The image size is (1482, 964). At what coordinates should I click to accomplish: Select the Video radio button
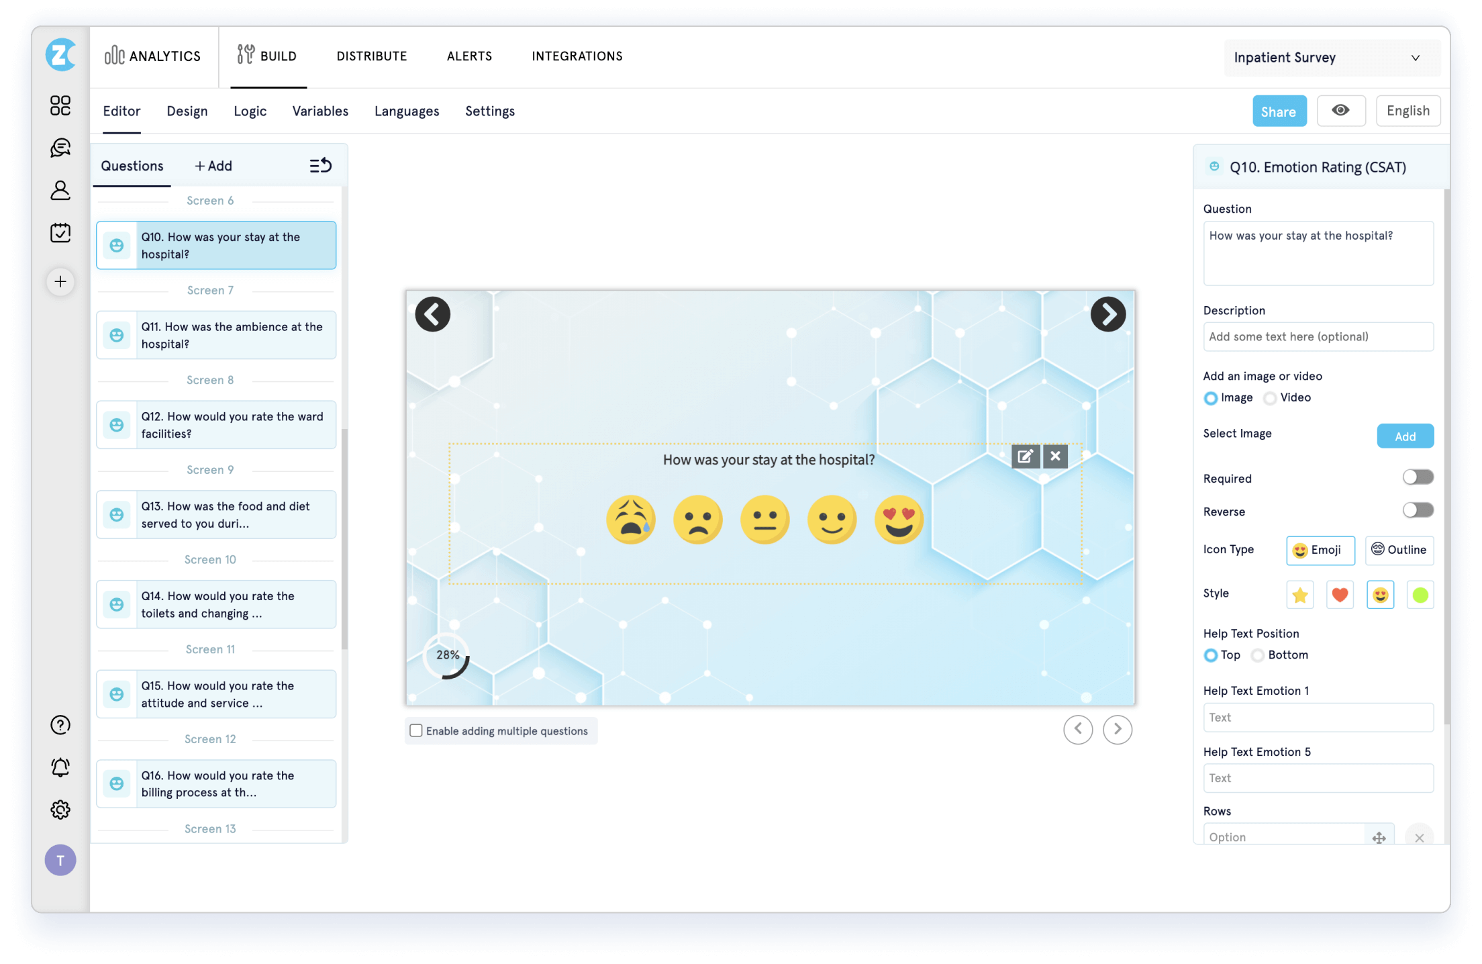click(1270, 398)
